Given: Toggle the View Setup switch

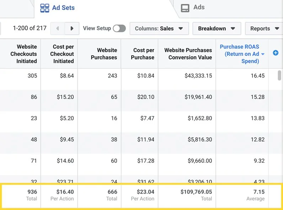Looking at the screenshot, I should point(119,28).
